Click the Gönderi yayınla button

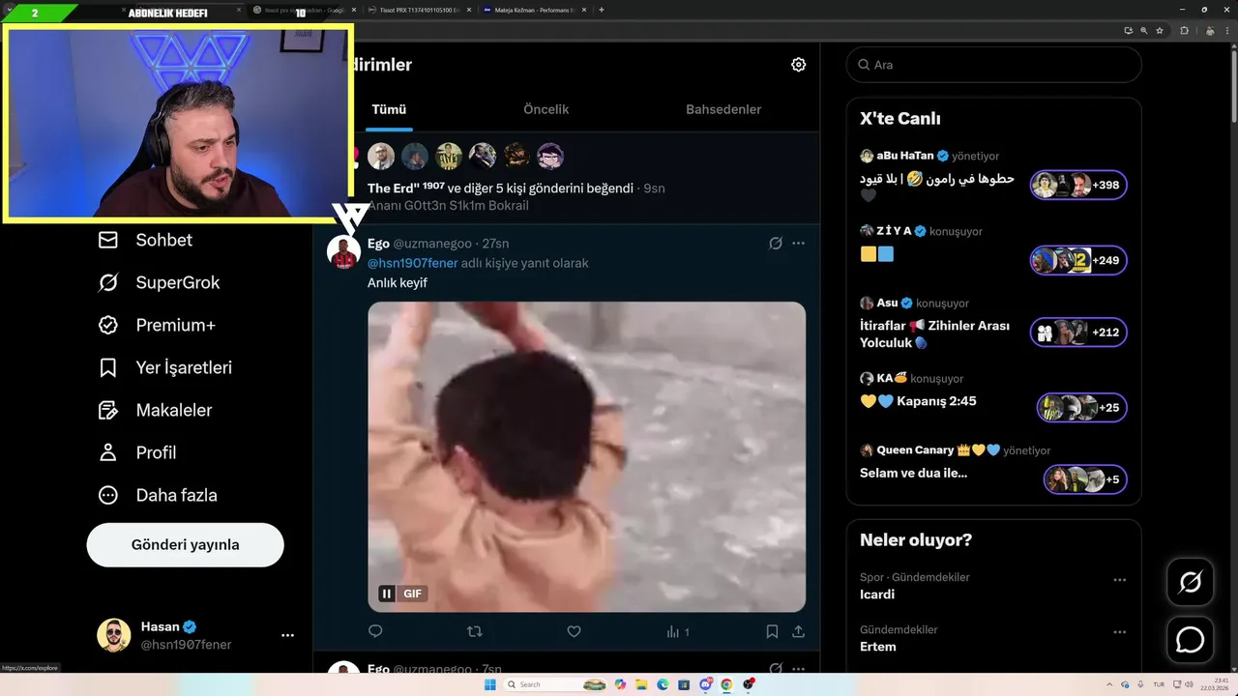click(185, 544)
